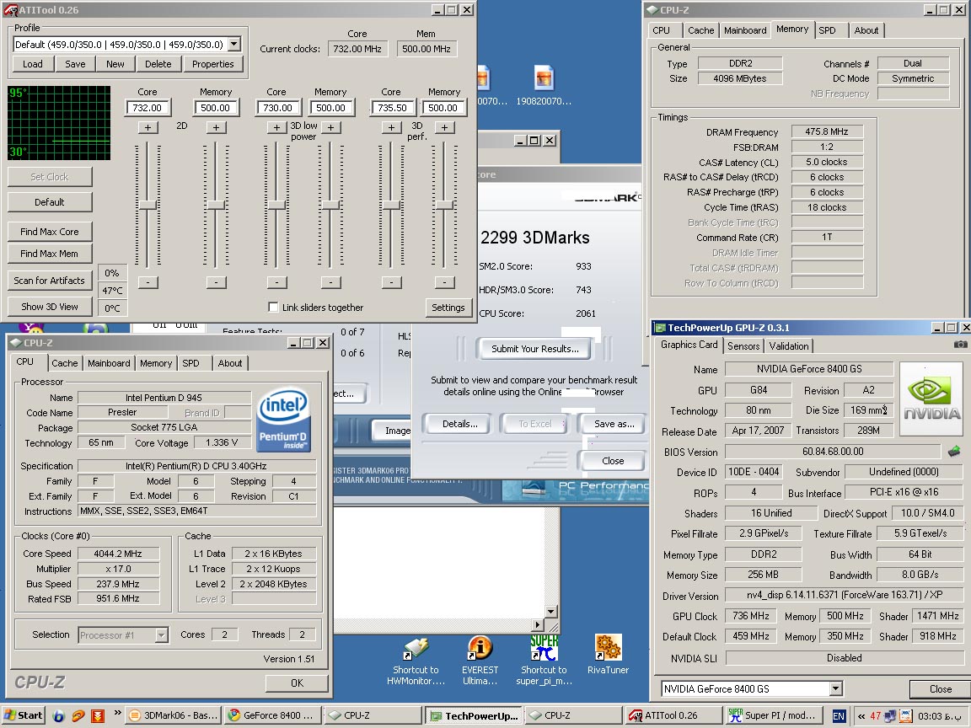Click the 2D core clock input field 732.00
971x728 pixels.
[148, 108]
